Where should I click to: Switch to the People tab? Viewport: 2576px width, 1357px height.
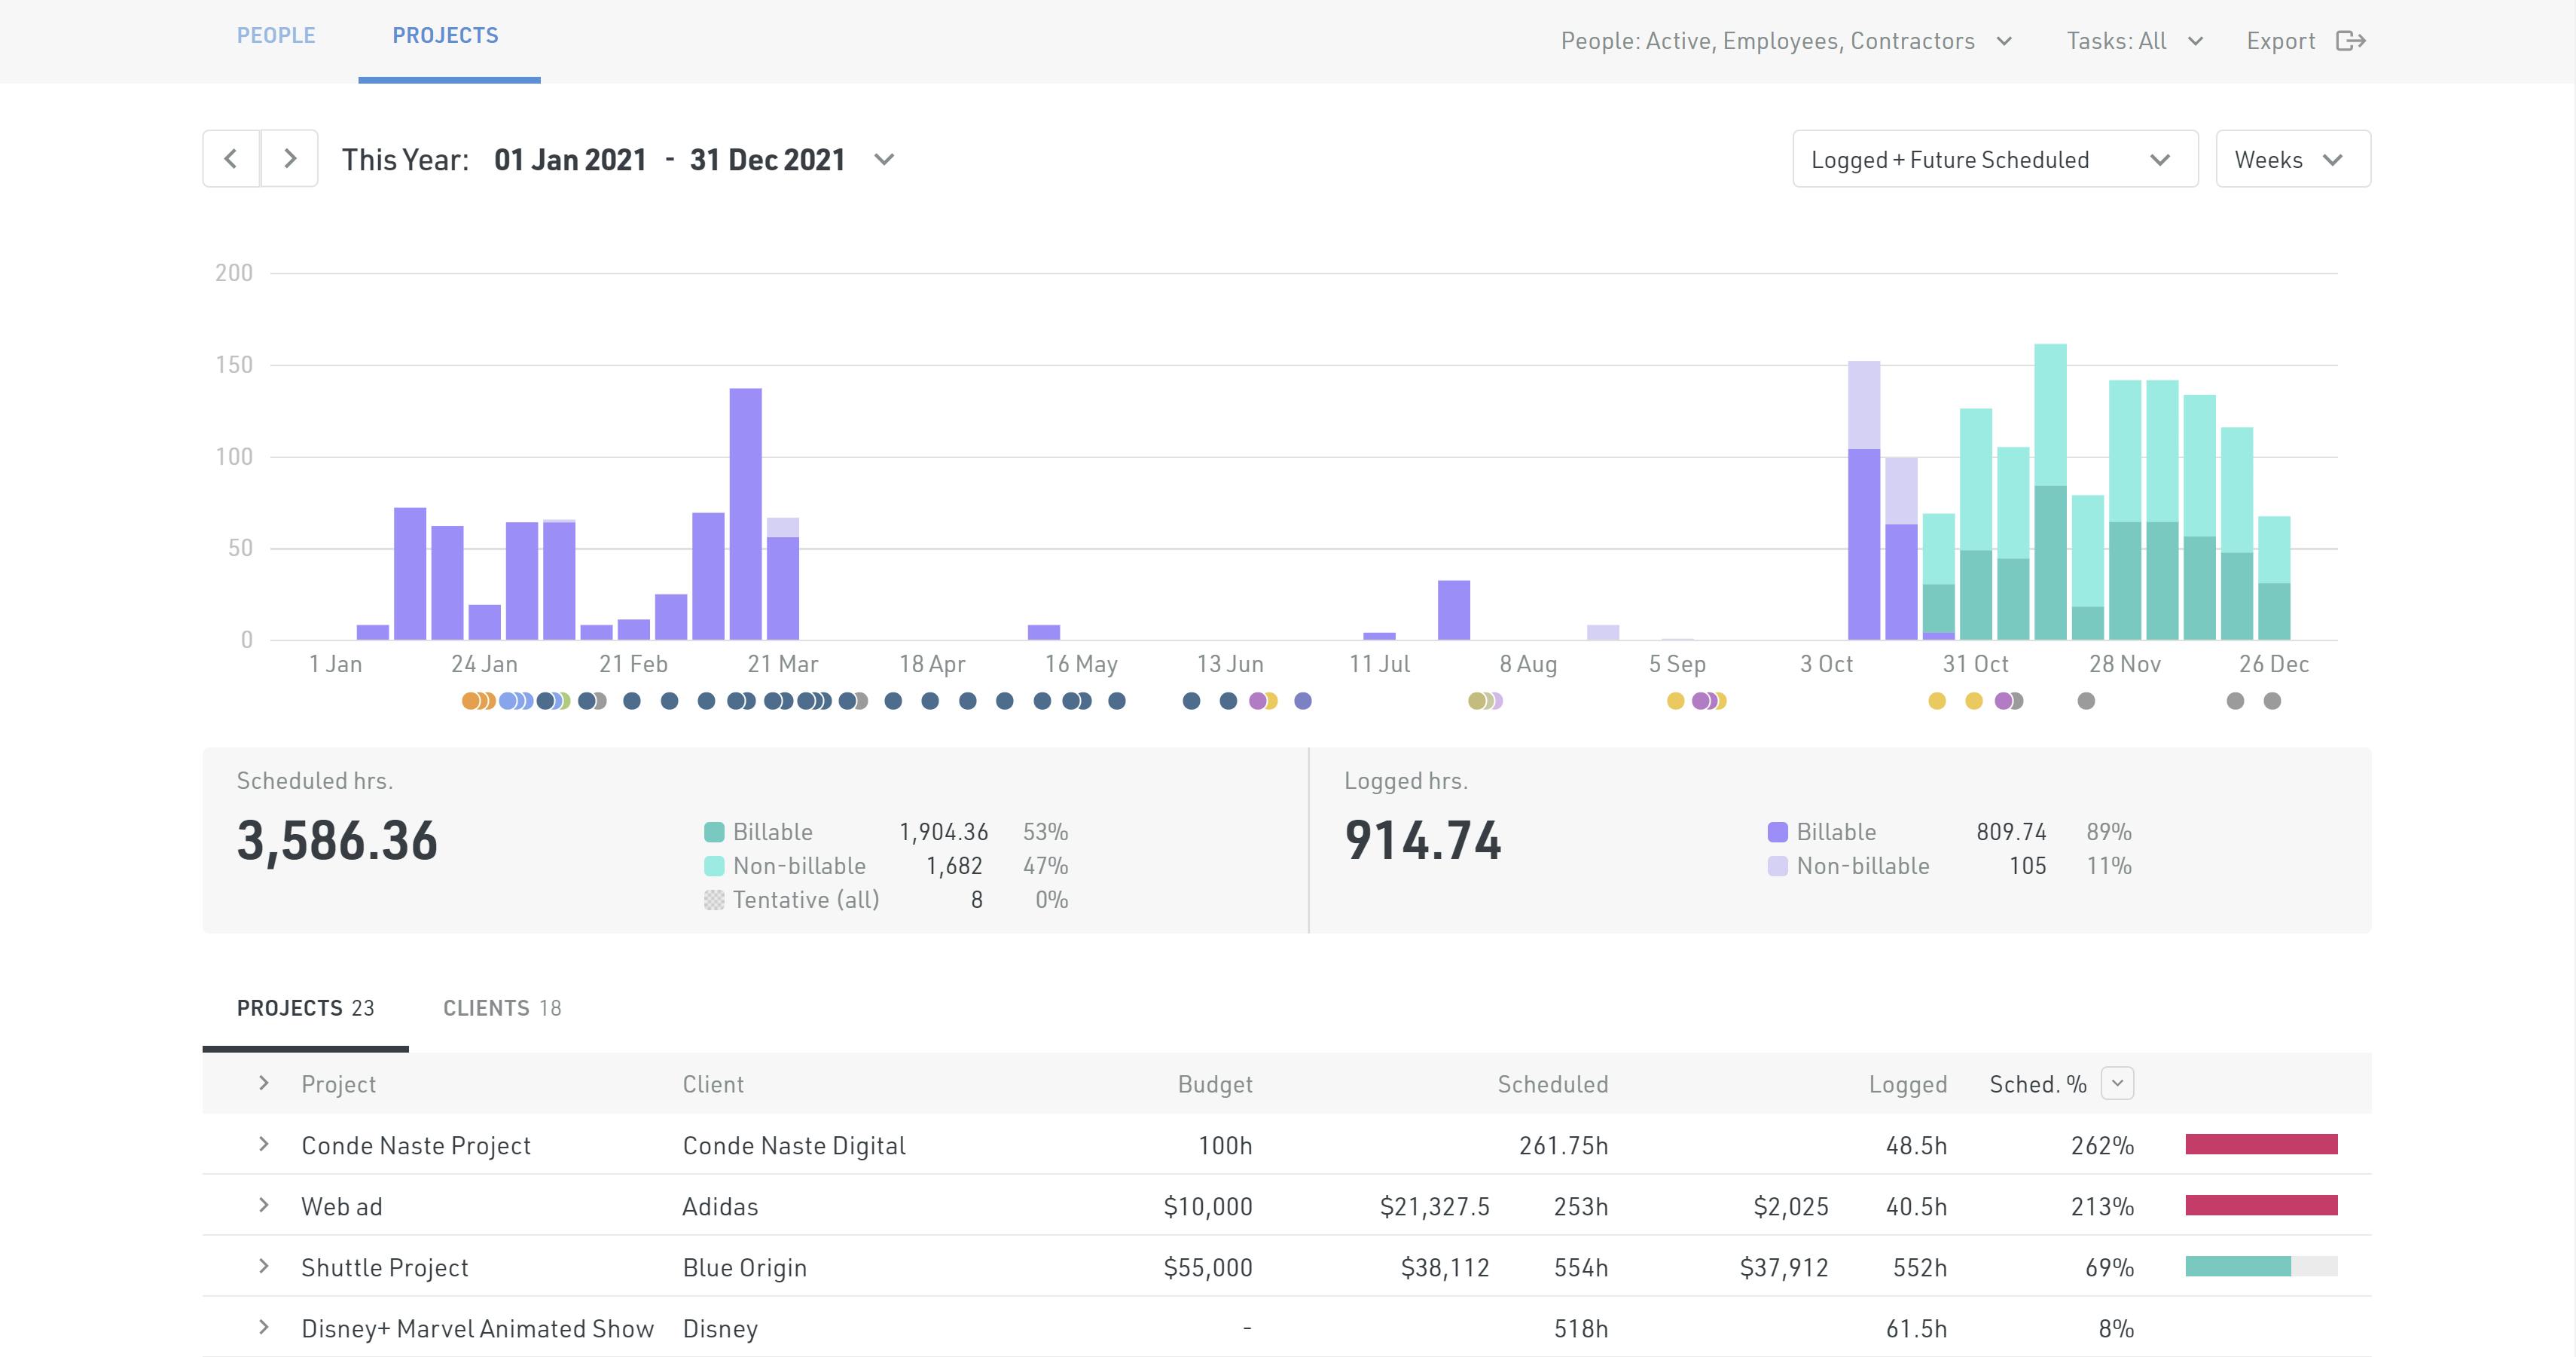tap(276, 36)
